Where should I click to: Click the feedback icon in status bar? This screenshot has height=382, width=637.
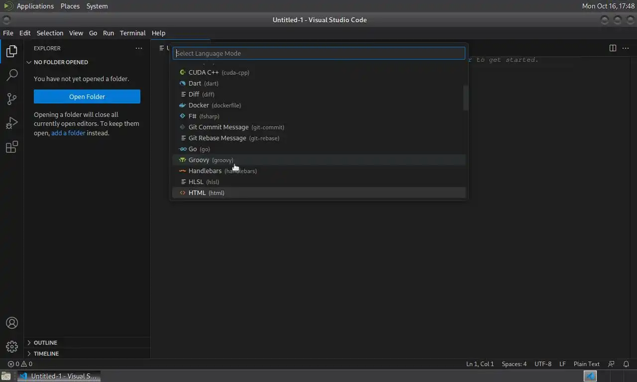(x=612, y=364)
